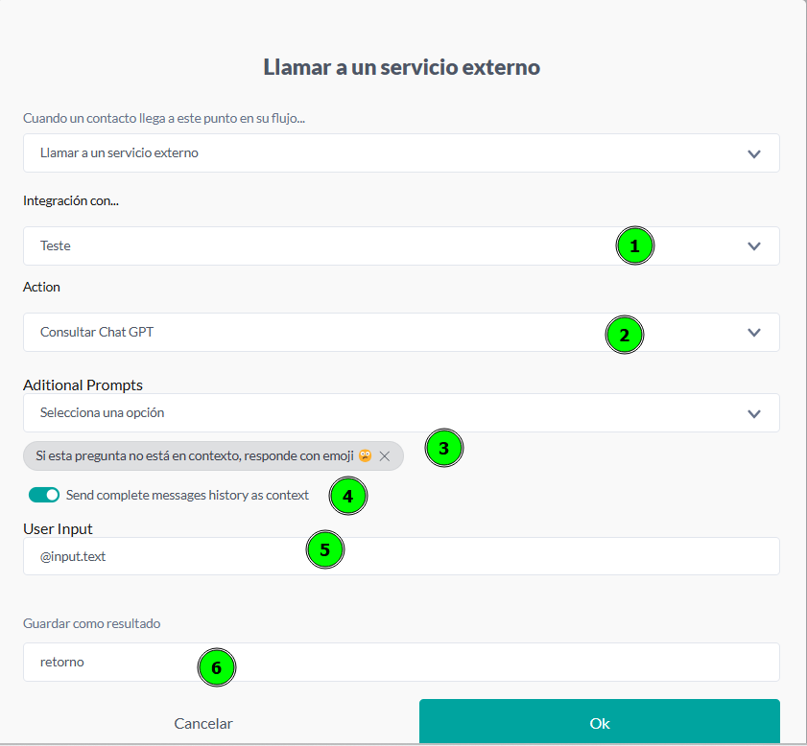
Task: Disable "Send complete messages history as context"
Action: point(41,495)
